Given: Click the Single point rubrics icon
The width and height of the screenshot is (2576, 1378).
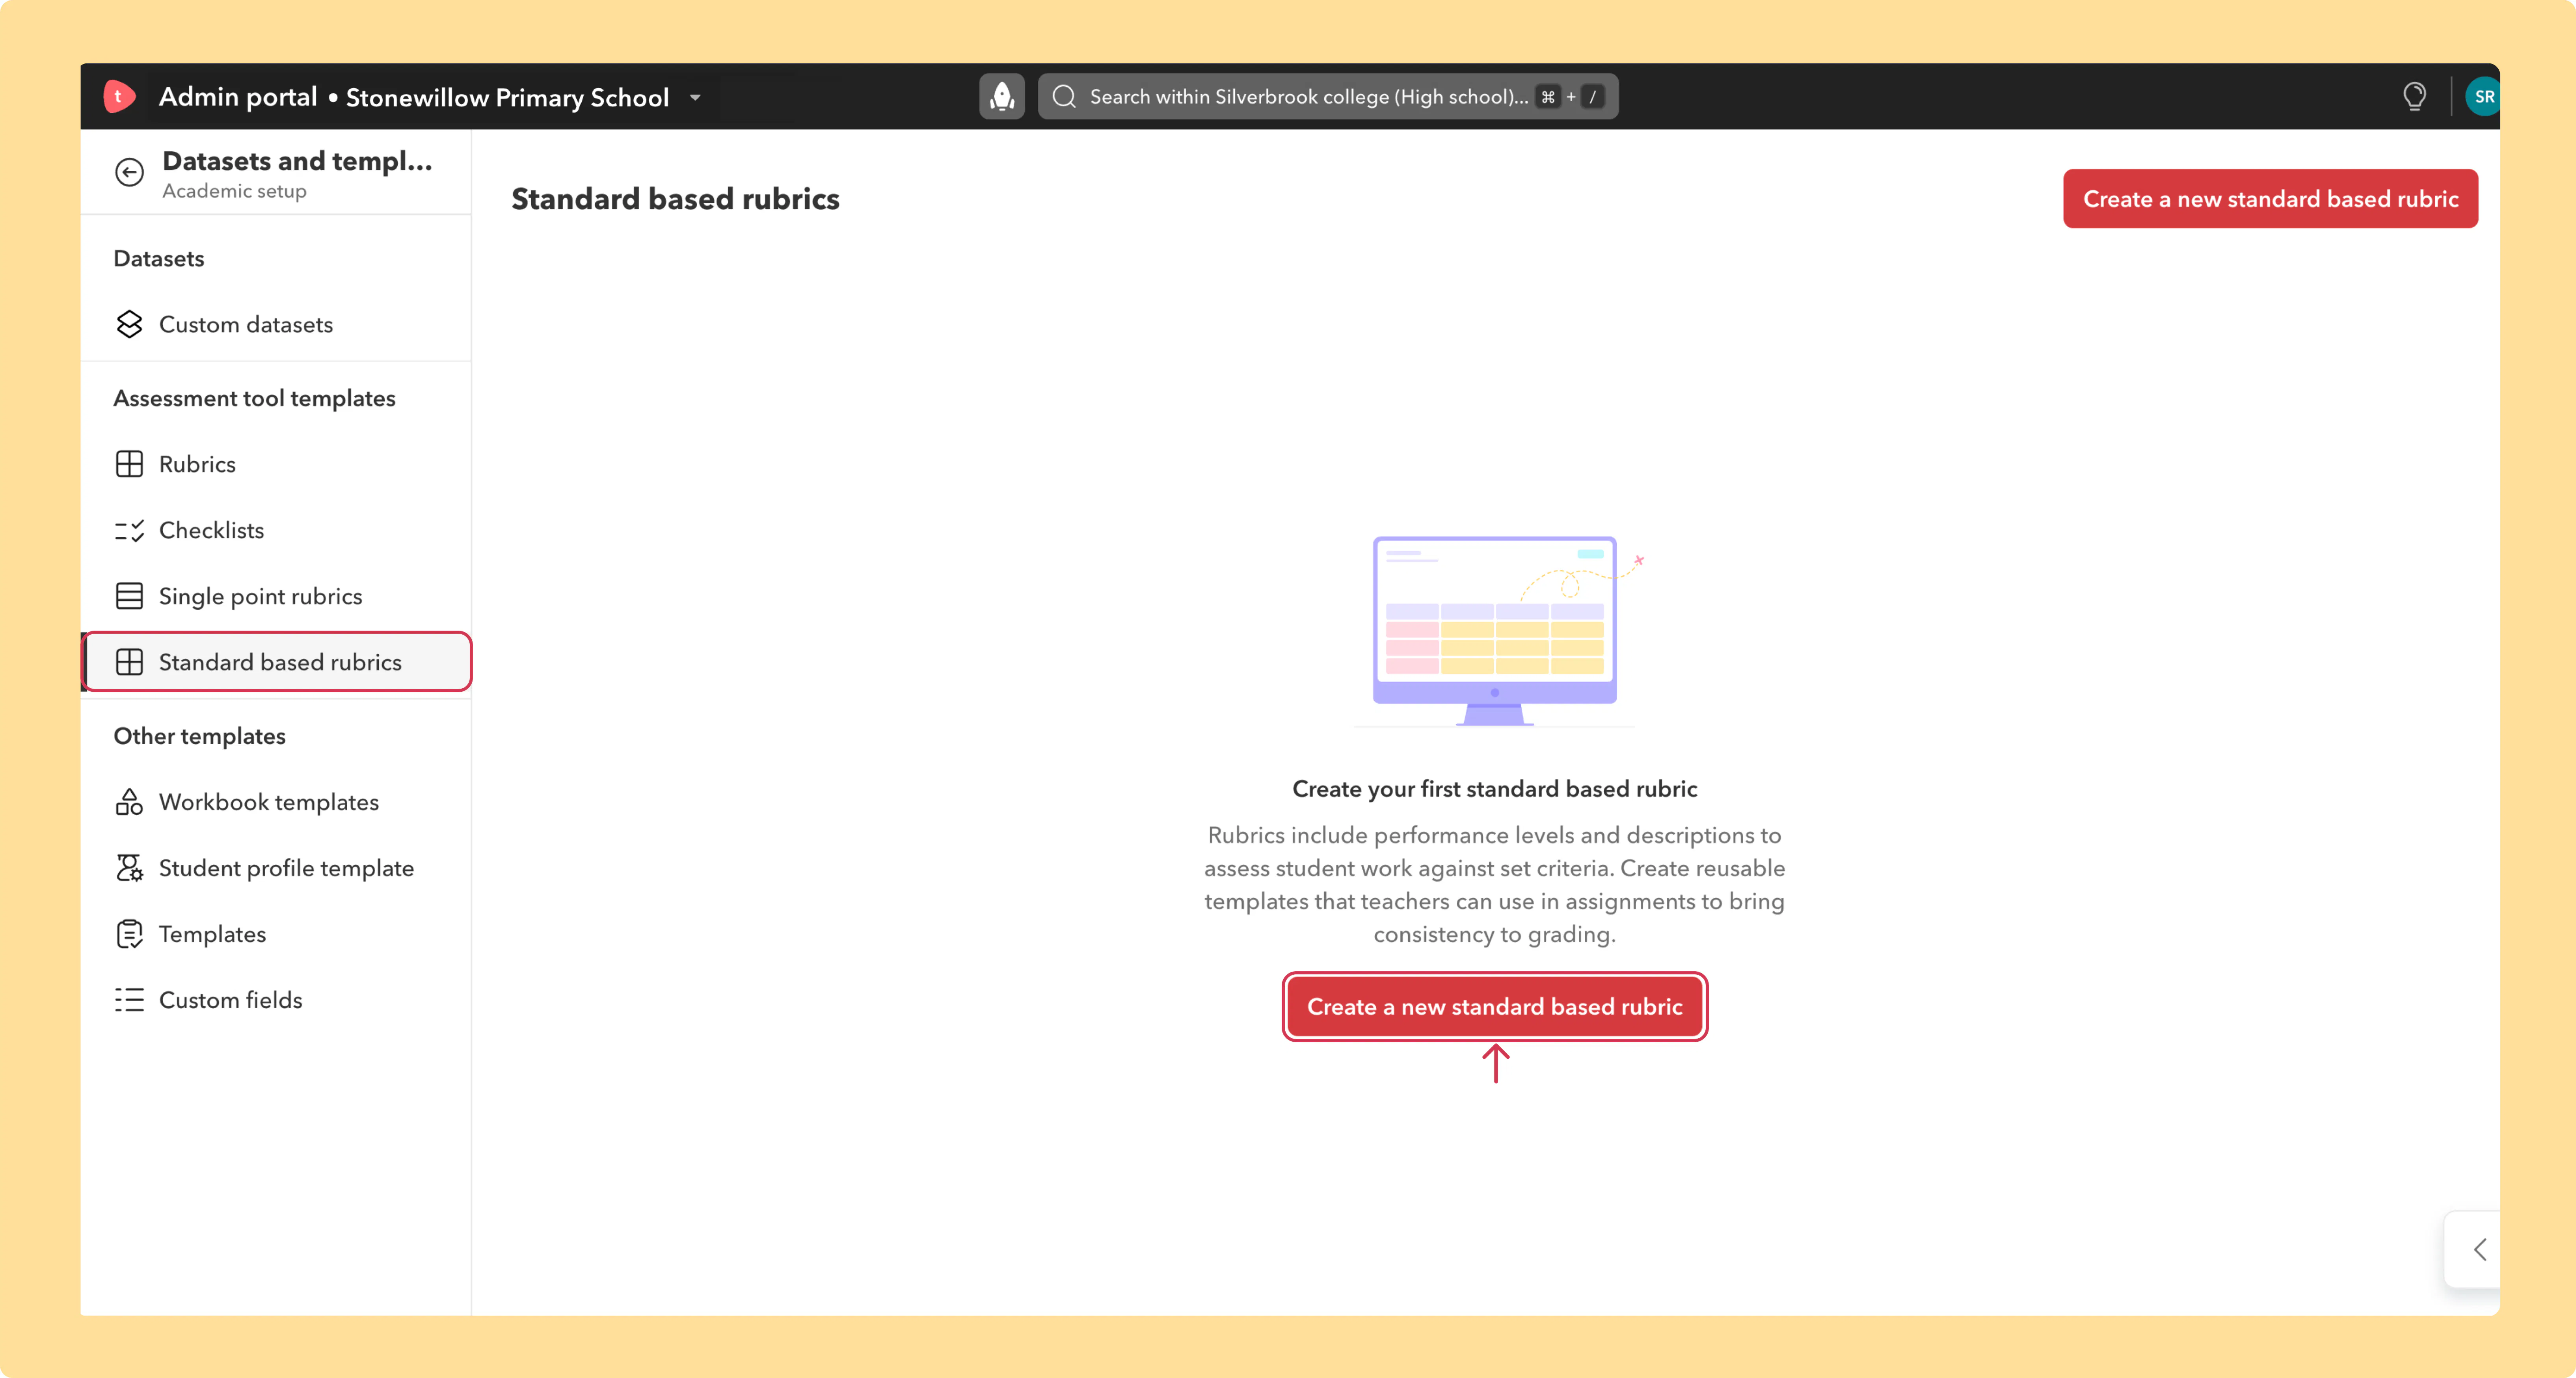Looking at the screenshot, I should coord(129,596).
